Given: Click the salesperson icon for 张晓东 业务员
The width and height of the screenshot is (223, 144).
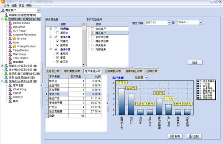Looking at the screenshot, I should [x=6, y=66].
